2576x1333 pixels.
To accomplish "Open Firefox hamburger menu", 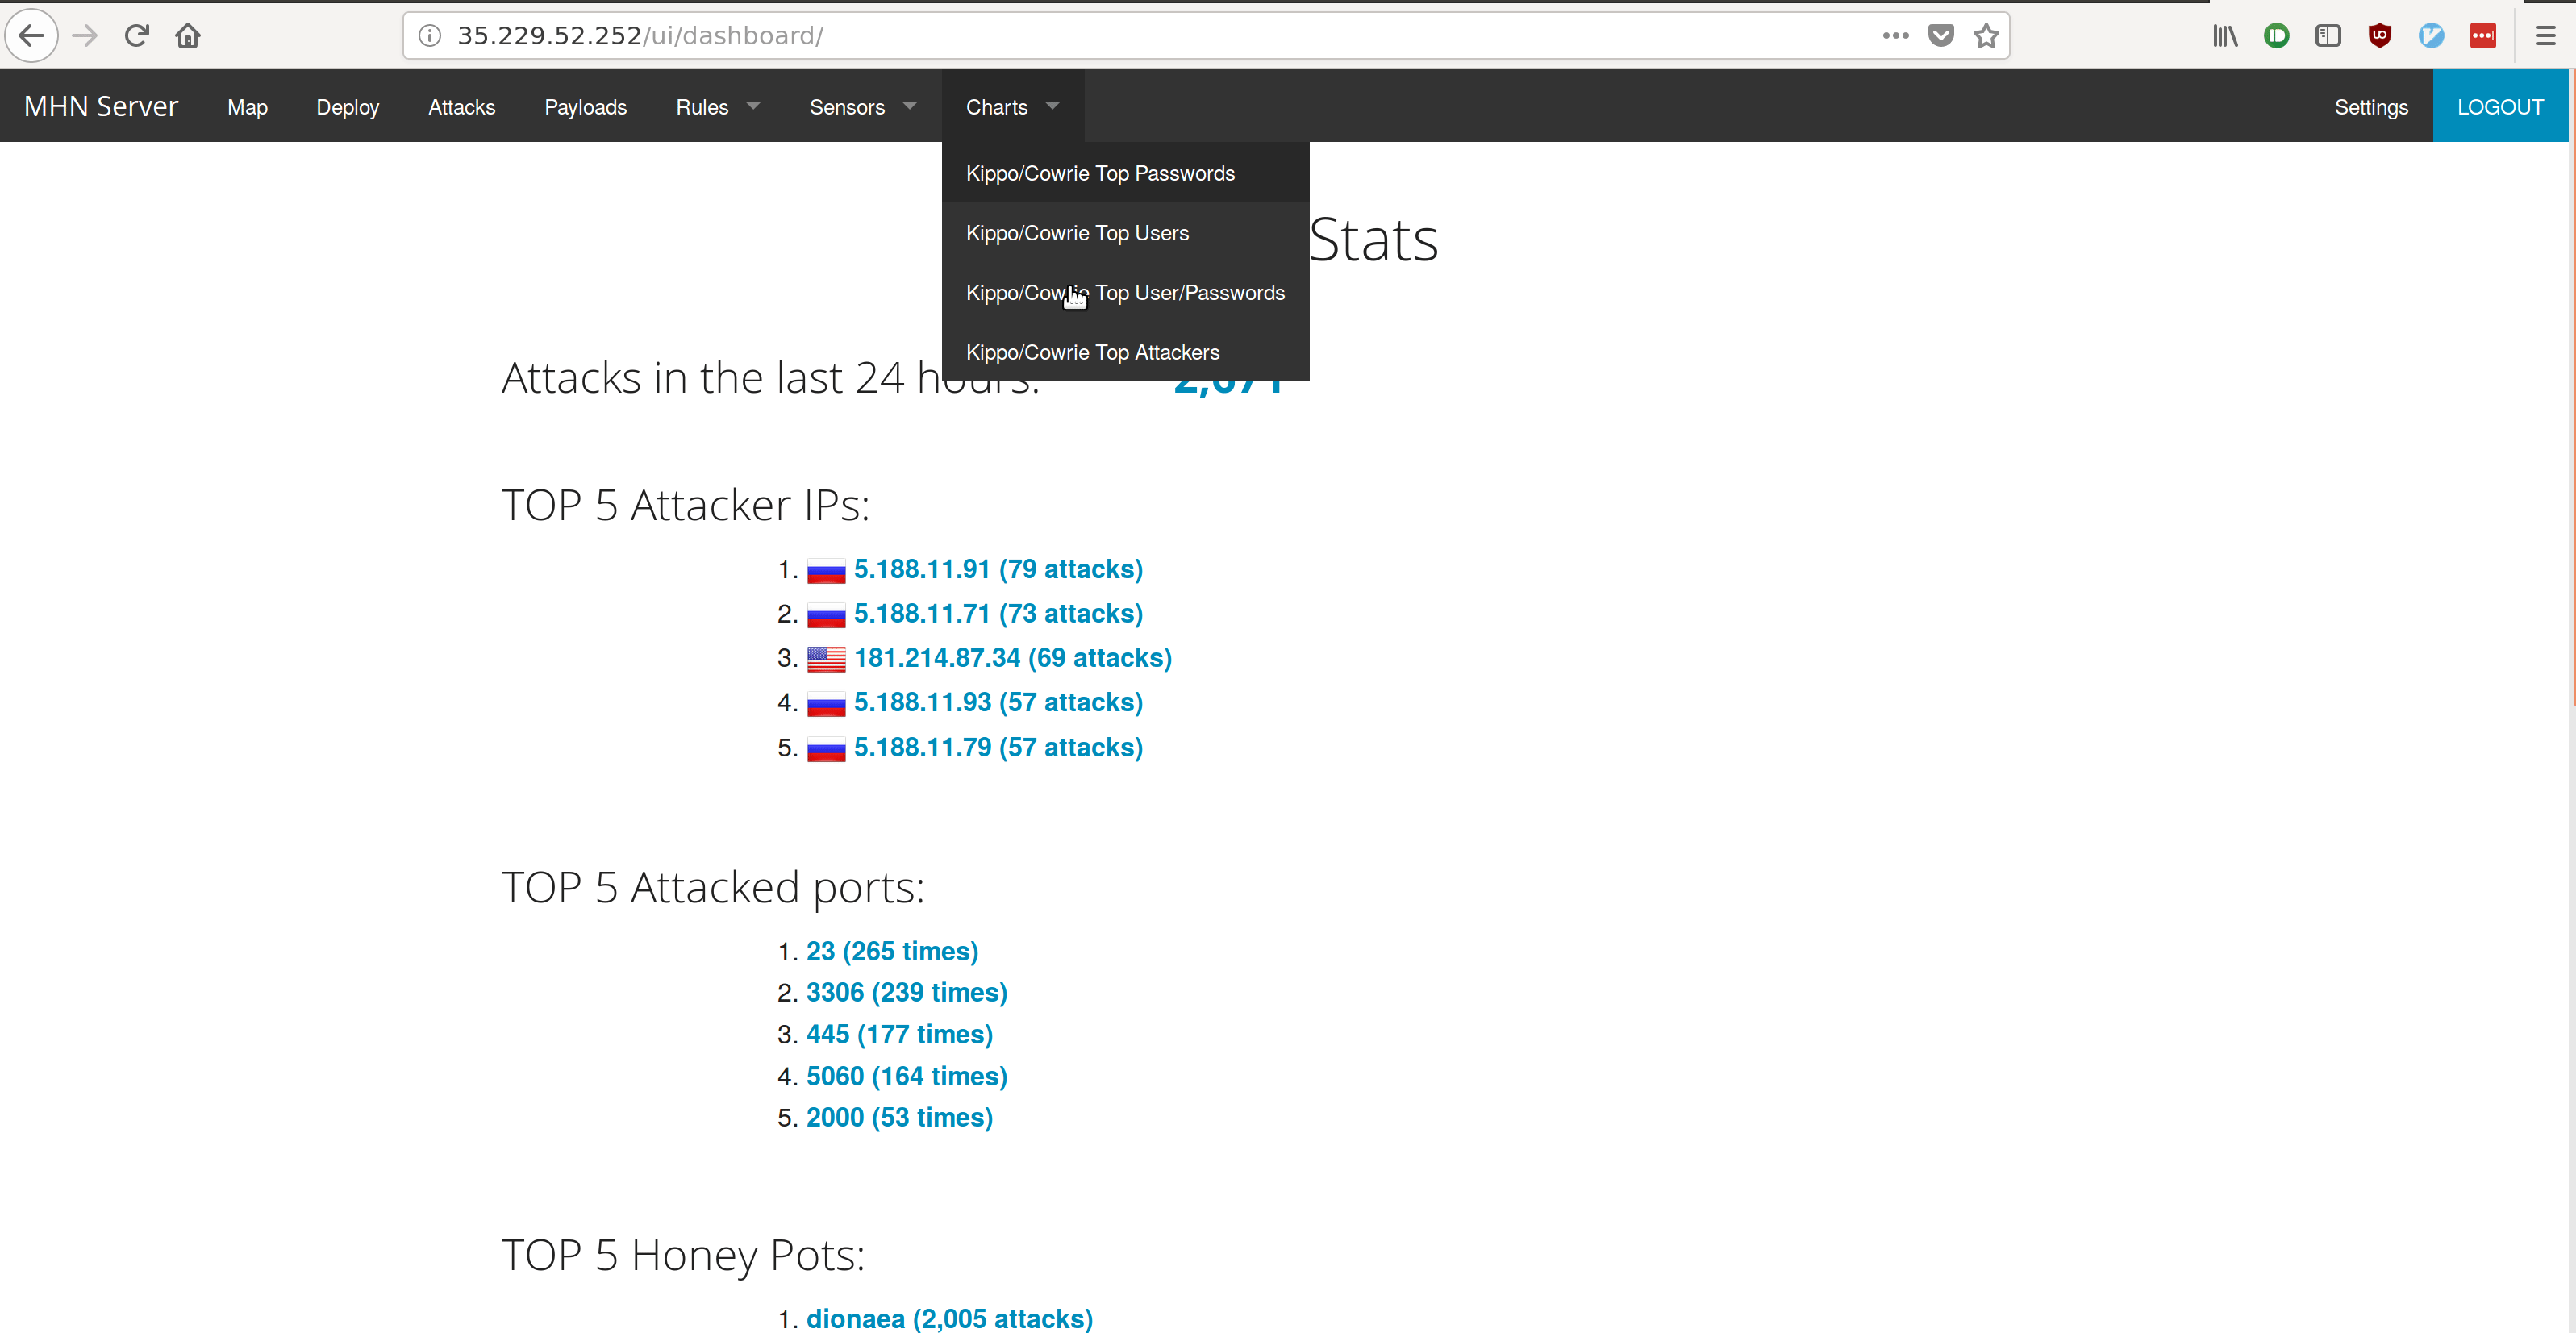I will click(2545, 36).
